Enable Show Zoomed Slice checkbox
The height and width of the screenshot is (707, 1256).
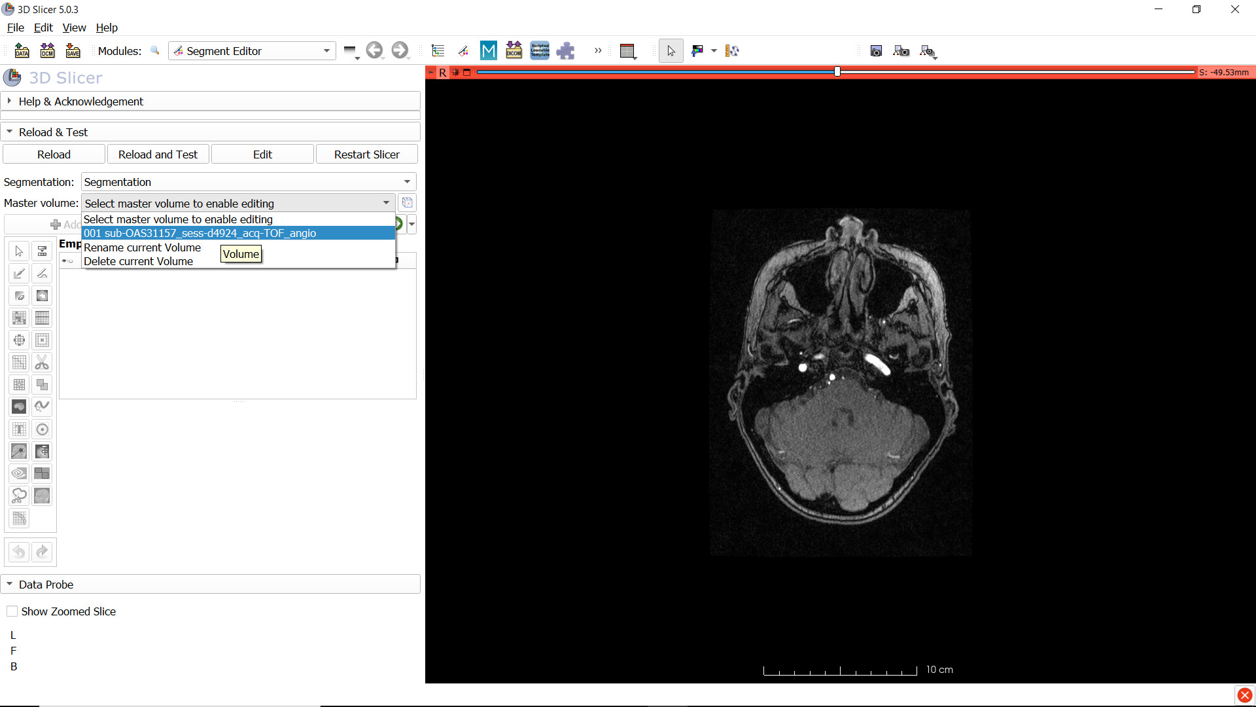(12, 611)
